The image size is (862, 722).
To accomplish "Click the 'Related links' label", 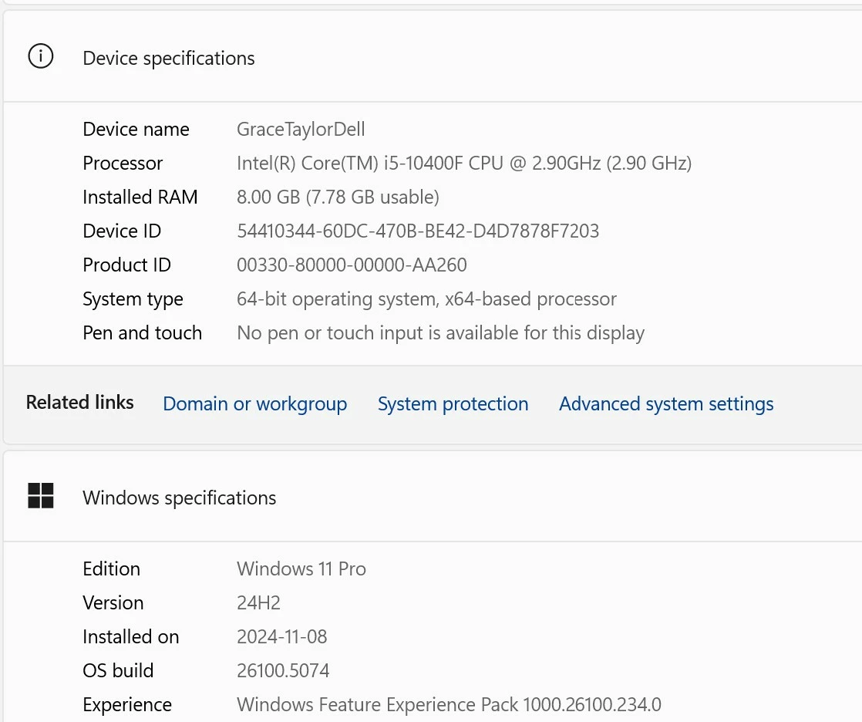I will pyautogui.click(x=79, y=403).
